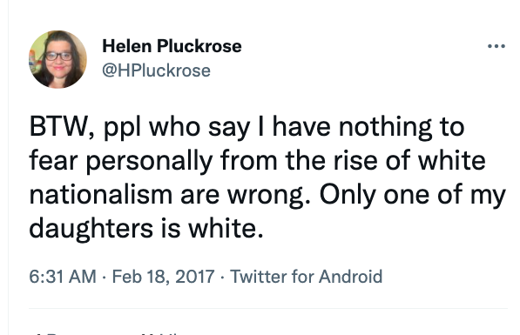Open the Twitter for Android source link
The height and width of the screenshot is (335, 520).
306,277
